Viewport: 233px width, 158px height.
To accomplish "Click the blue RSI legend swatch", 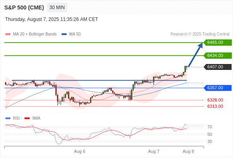I will (8, 118).
